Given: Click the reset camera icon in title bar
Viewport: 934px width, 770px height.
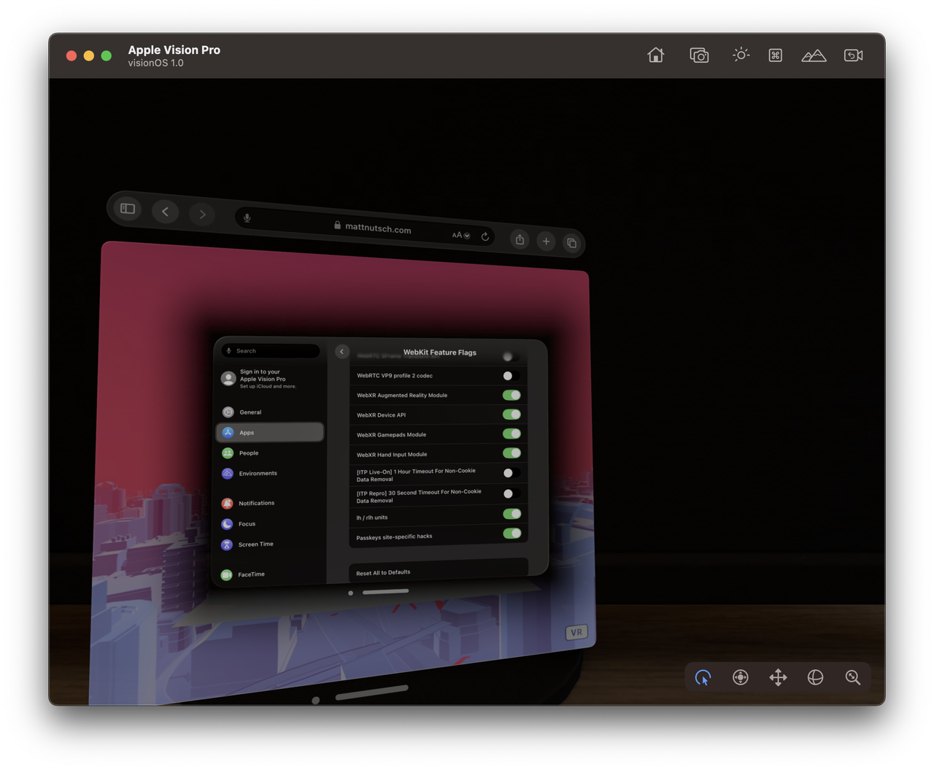Looking at the screenshot, I should coord(853,55).
